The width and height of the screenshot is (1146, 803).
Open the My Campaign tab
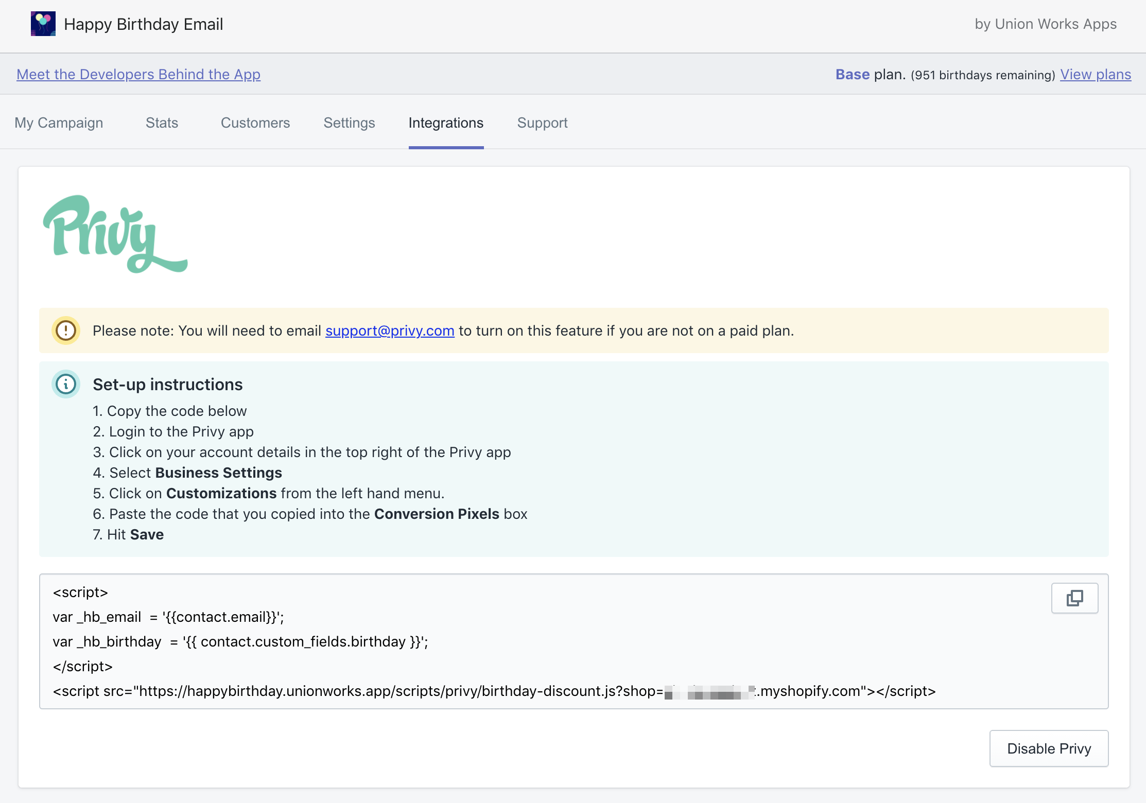pos(59,123)
